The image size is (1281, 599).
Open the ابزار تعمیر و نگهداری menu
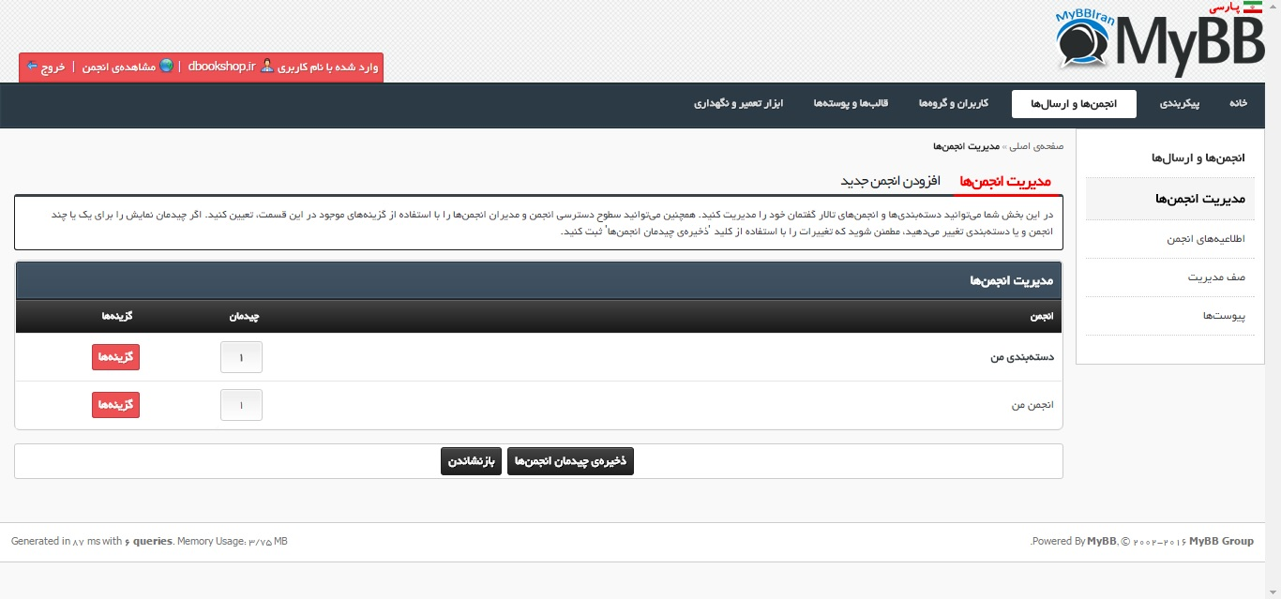pyautogui.click(x=738, y=103)
